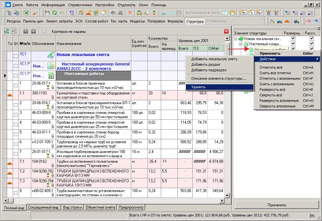Click the add ПР subsection icon
This screenshot has height=221, width=322.
point(259,13)
